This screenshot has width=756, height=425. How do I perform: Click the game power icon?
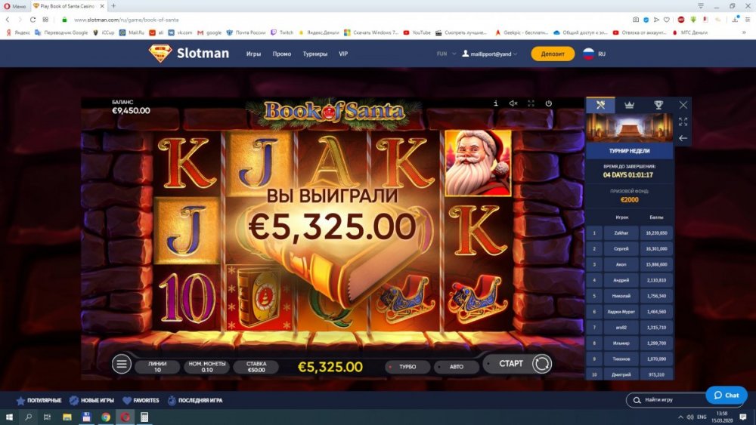549,103
